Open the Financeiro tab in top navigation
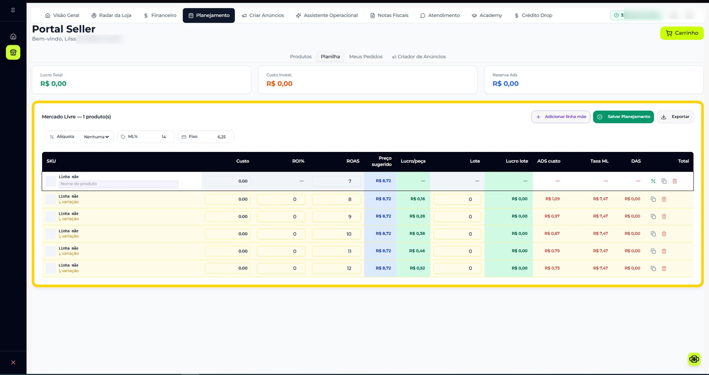 [x=160, y=16]
